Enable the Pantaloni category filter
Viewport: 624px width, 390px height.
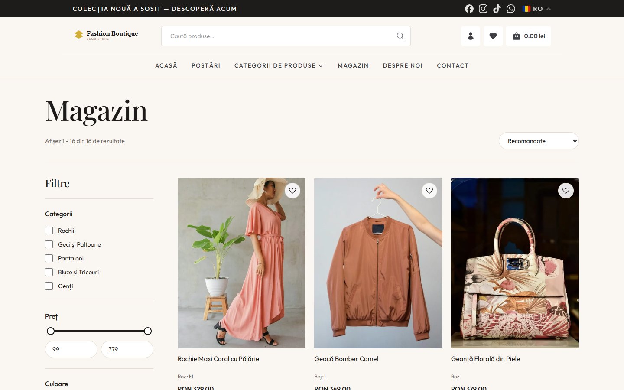click(x=49, y=258)
